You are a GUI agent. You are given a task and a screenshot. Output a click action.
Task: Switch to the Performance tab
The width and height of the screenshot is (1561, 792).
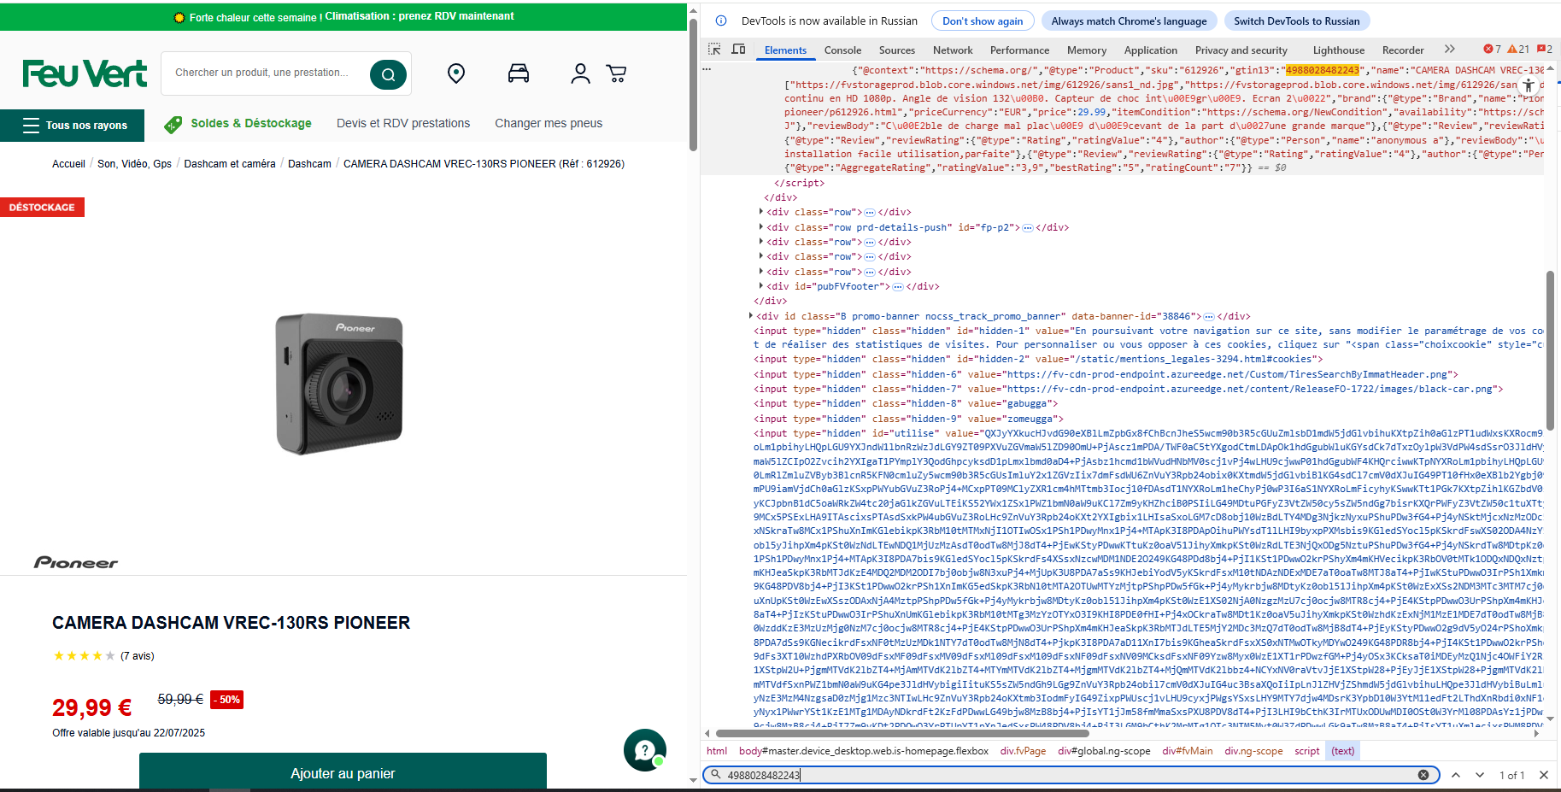tap(1019, 50)
